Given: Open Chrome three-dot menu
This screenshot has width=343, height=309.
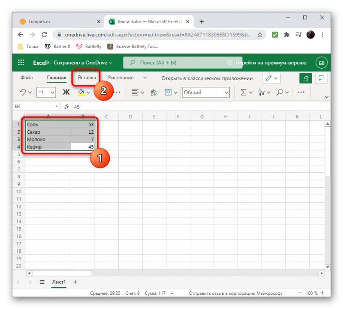Looking at the screenshot, I should point(323,35).
